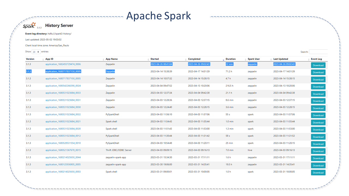Sort table by Version column

tap(35, 59)
